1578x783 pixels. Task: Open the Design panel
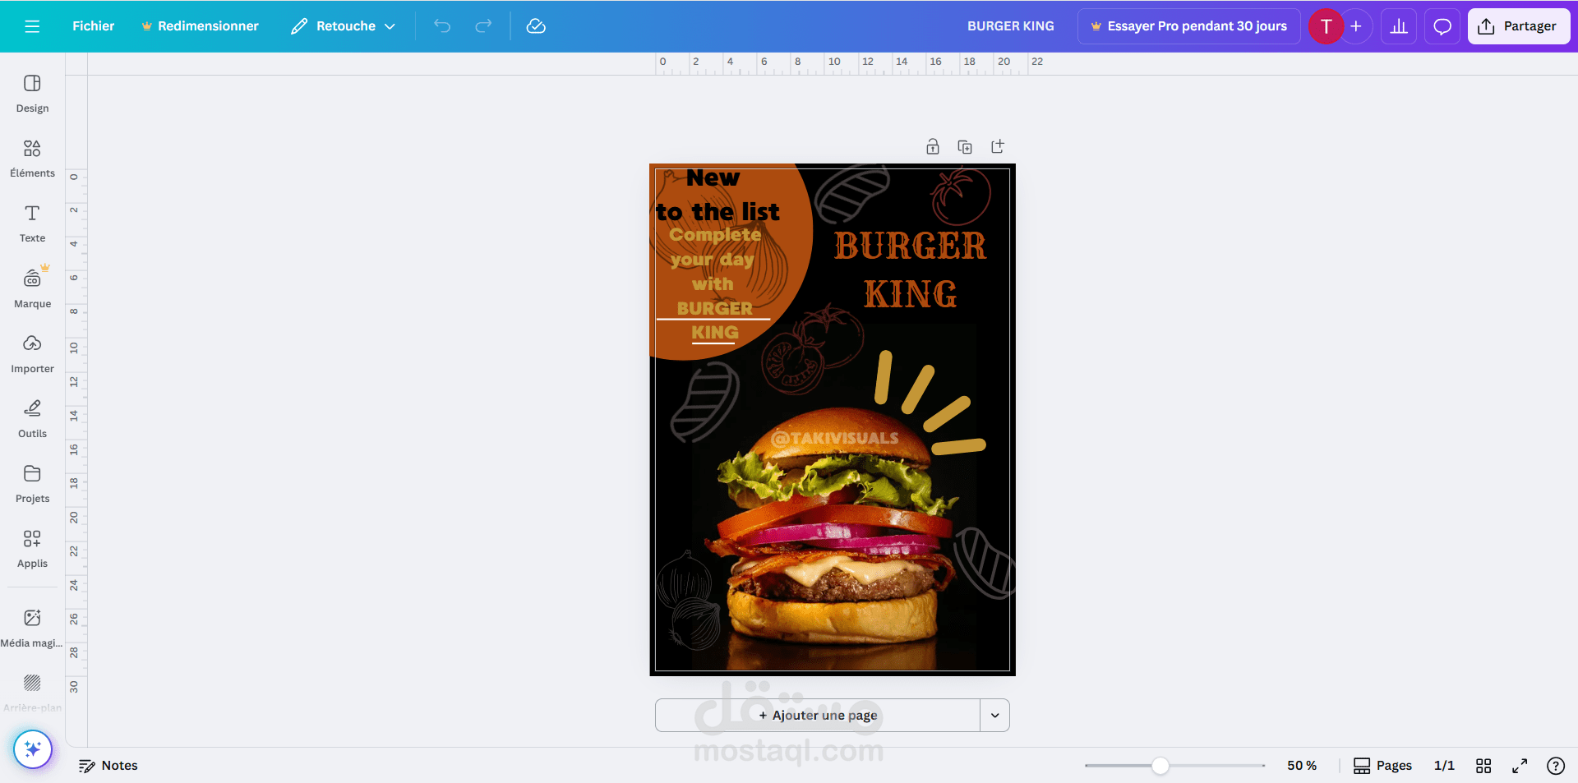pos(32,94)
